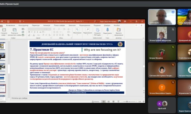Image resolution: width=191 pixels, height=114 pixels.
Task: Click Start From Beginning presentation icon in title bar
Action: pyautogui.click(x=20, y=22)
